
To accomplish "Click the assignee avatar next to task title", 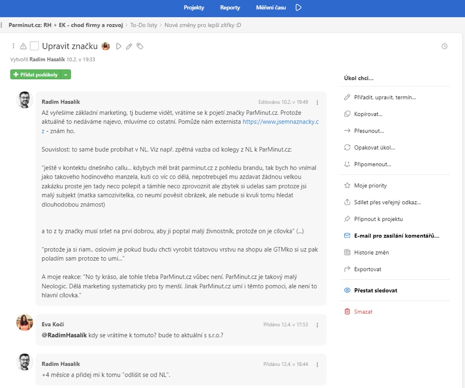I will pos(105,46).
